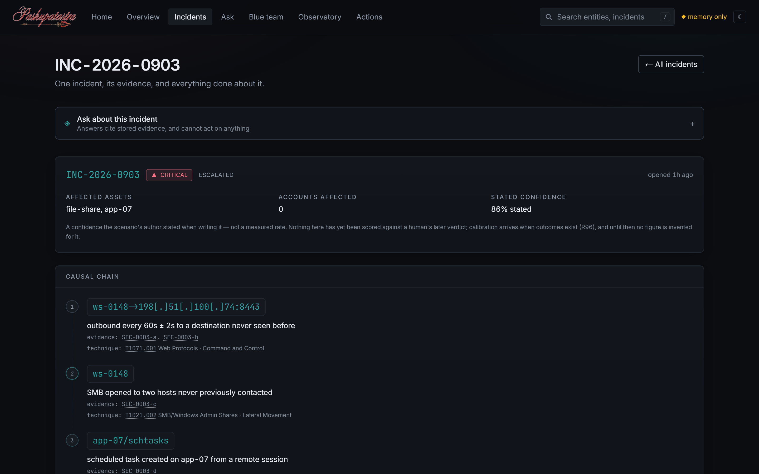
Task: Return via All incidents button
Action: tap(671, 64)
